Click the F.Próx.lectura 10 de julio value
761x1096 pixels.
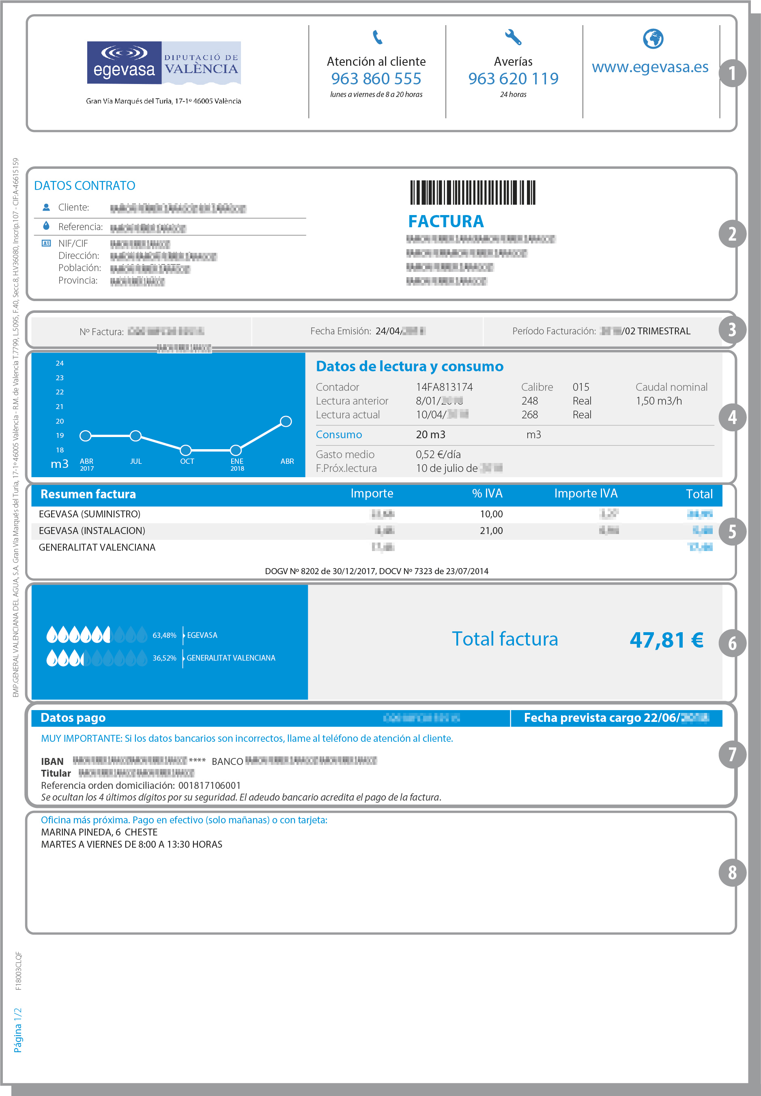[x=459, y=468]
